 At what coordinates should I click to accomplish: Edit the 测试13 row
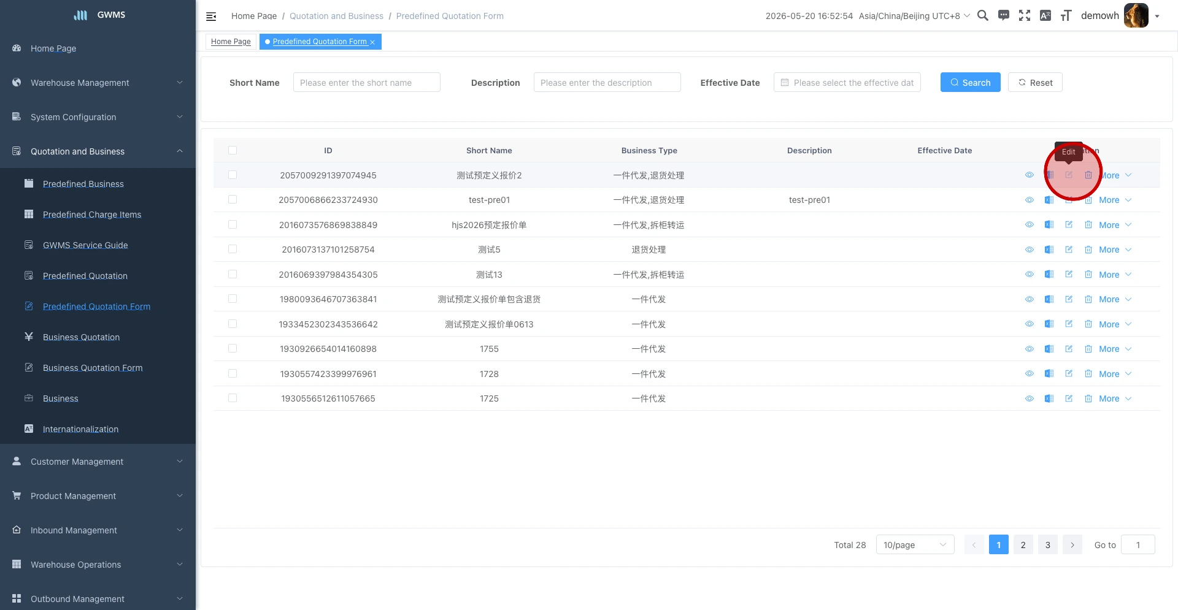pyautogui.click(x=1069, y=275)
